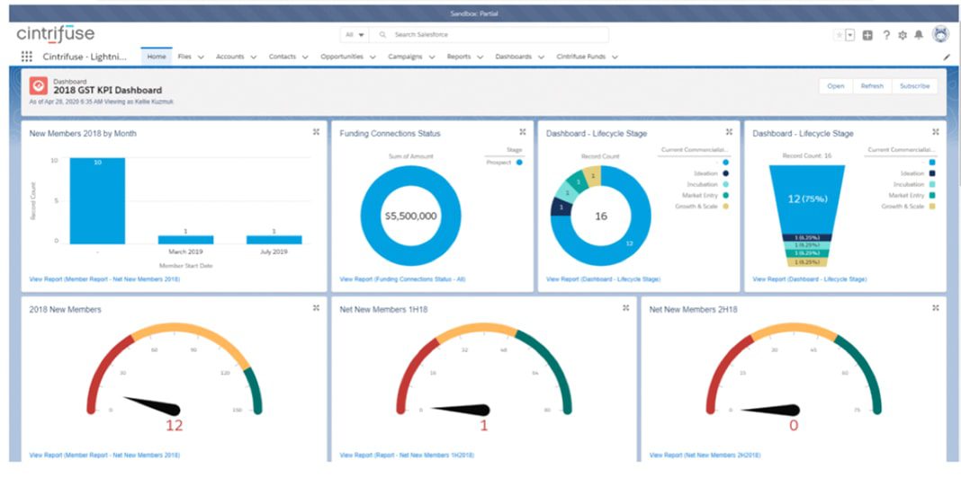
Task: Click the Global Actions plus icon
Action: [867, 35]
